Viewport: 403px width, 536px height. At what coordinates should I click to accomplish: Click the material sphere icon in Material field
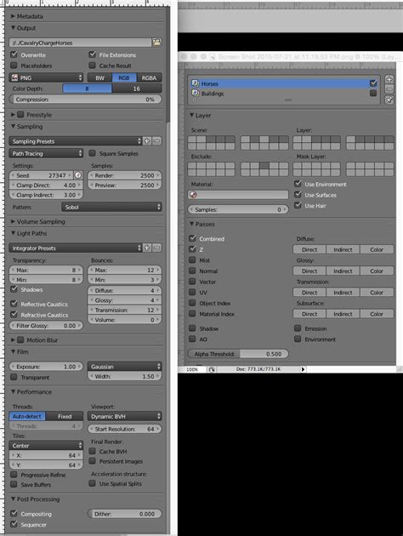point(193,195)
